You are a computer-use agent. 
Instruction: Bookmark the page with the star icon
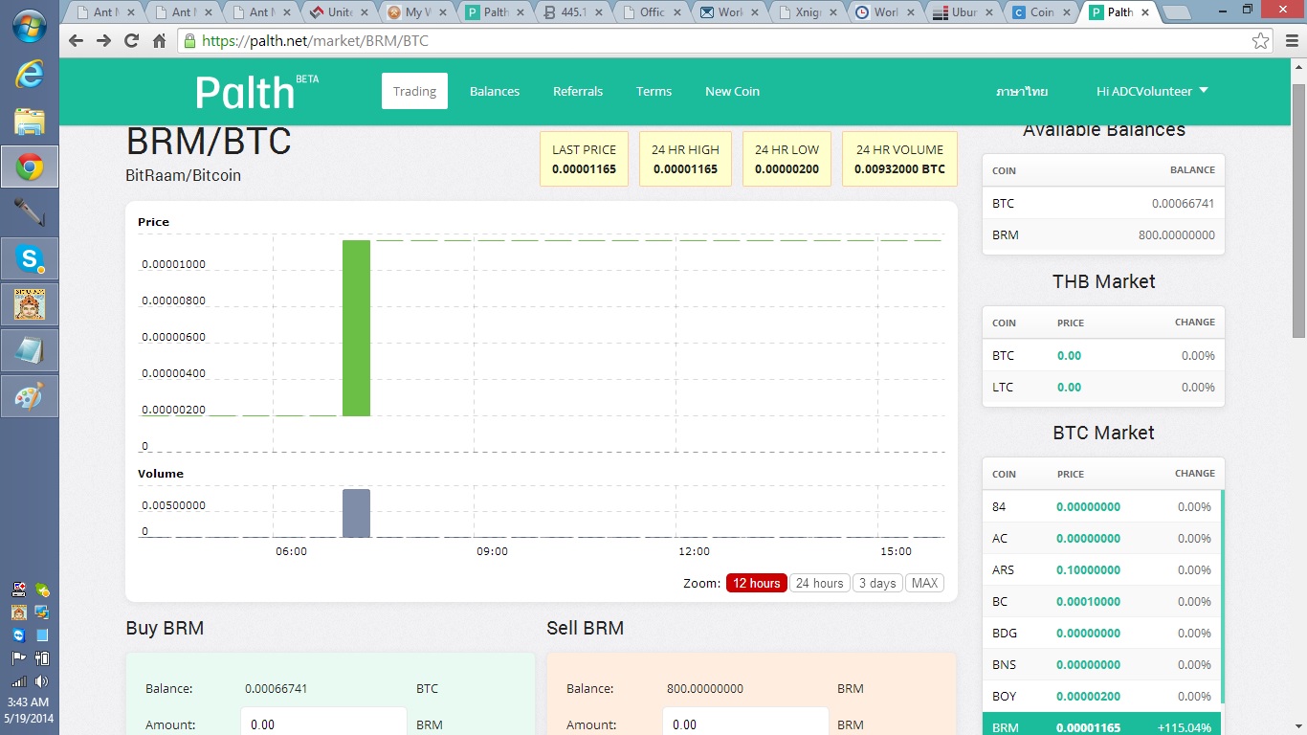(1261, 41)
